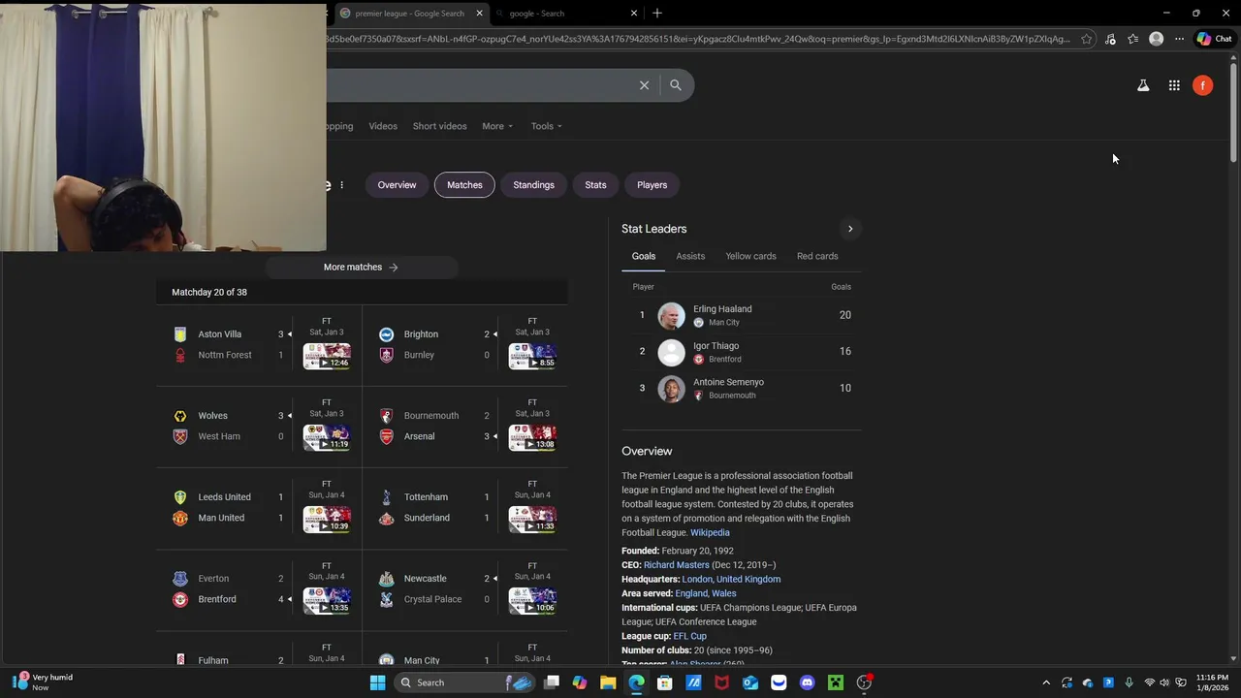Open the Videos search filter
The height and width of the screenshot is (698, 1241).
point(383,126)
